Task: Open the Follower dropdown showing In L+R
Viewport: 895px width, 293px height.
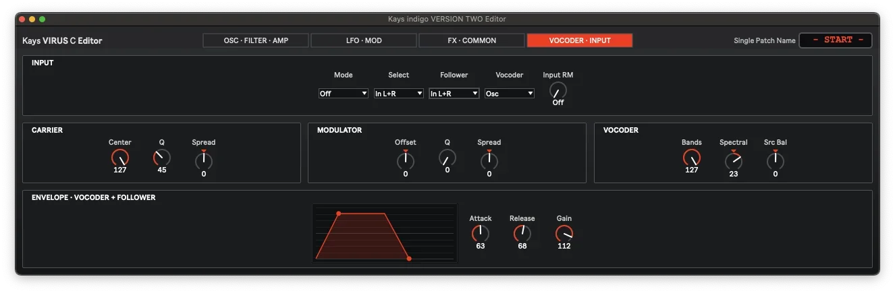Action: point(454,94)
